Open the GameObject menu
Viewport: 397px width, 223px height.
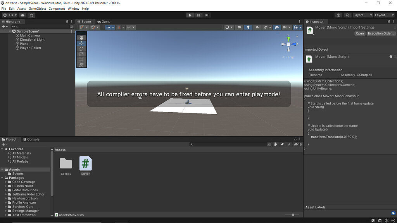(37, 9)
